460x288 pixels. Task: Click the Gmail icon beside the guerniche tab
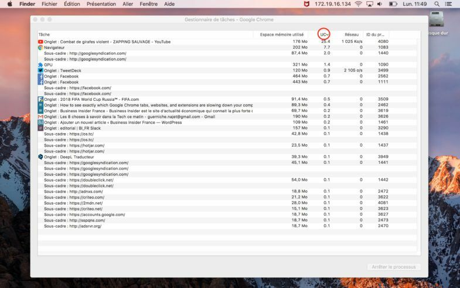coord(40,117)
